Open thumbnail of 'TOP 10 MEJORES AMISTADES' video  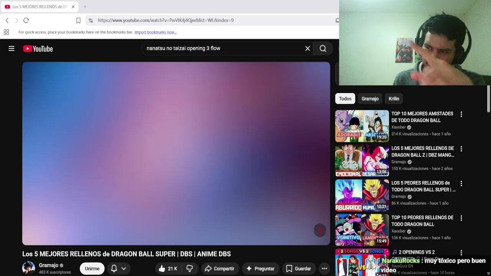(x=362, y=126)
